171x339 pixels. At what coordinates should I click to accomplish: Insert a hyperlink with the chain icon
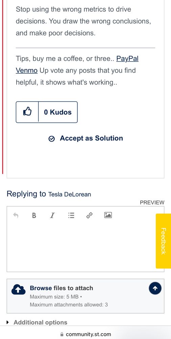(x=89, y=215)
